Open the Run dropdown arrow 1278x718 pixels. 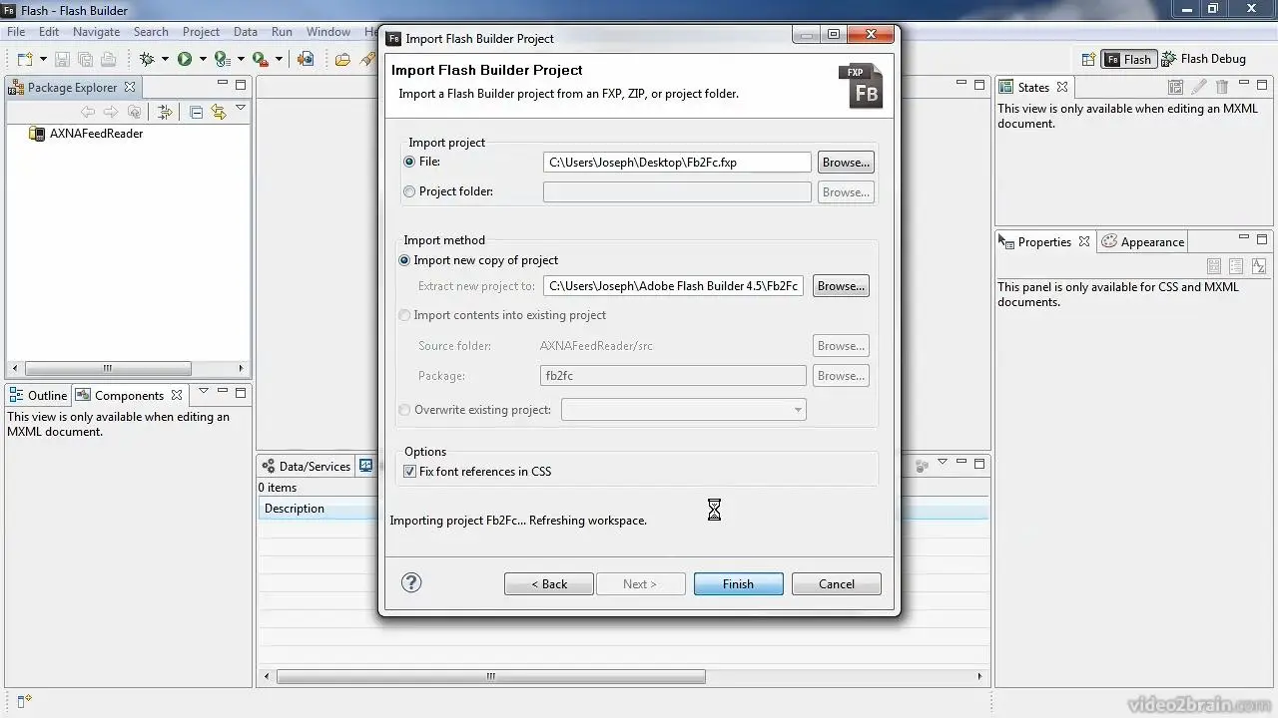click(202, 60)
